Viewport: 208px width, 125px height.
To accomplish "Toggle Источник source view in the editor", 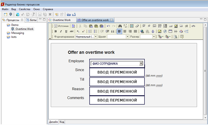I will coord(61,26).
